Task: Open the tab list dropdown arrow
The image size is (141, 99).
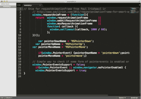Action: click(x=139, y=5)
